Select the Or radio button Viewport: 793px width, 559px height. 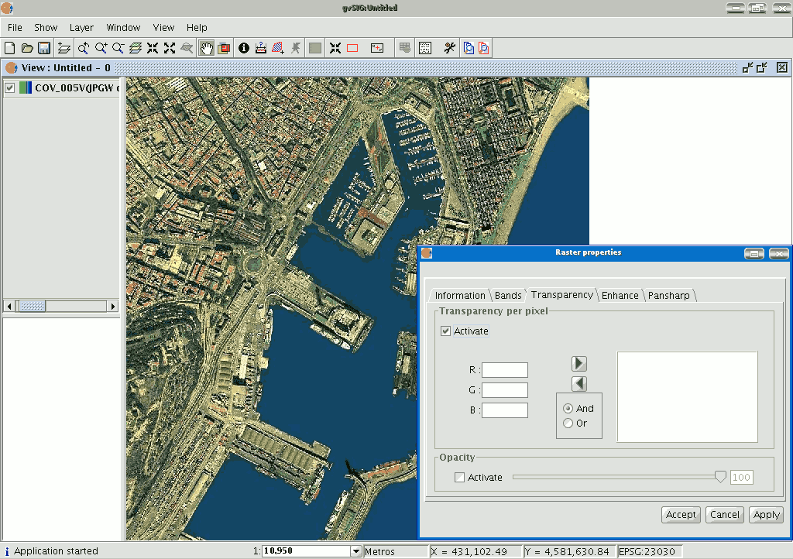[x=568, y=424]
